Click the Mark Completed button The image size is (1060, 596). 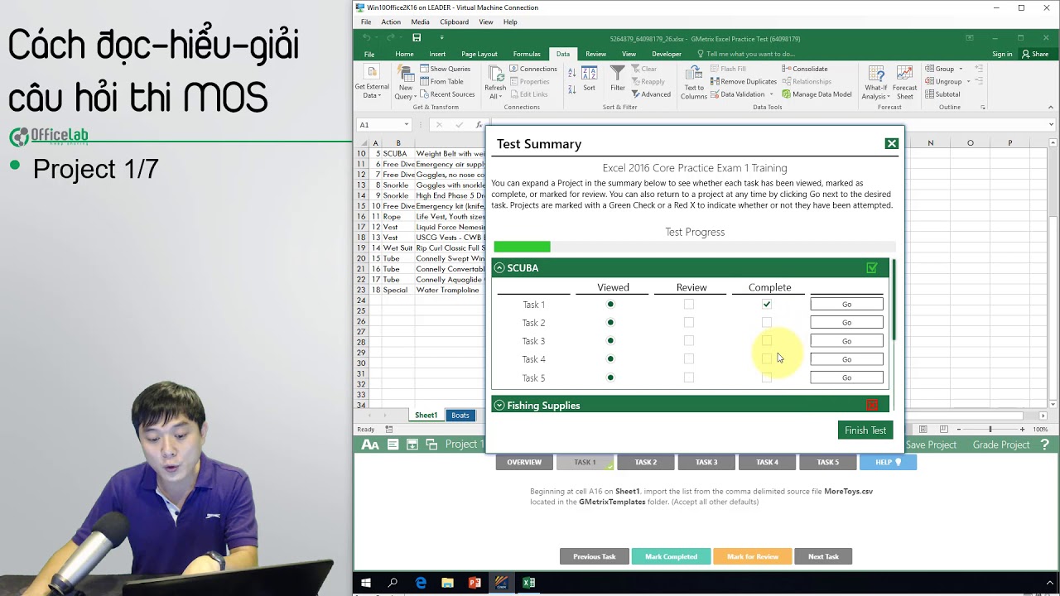point(671,556)
